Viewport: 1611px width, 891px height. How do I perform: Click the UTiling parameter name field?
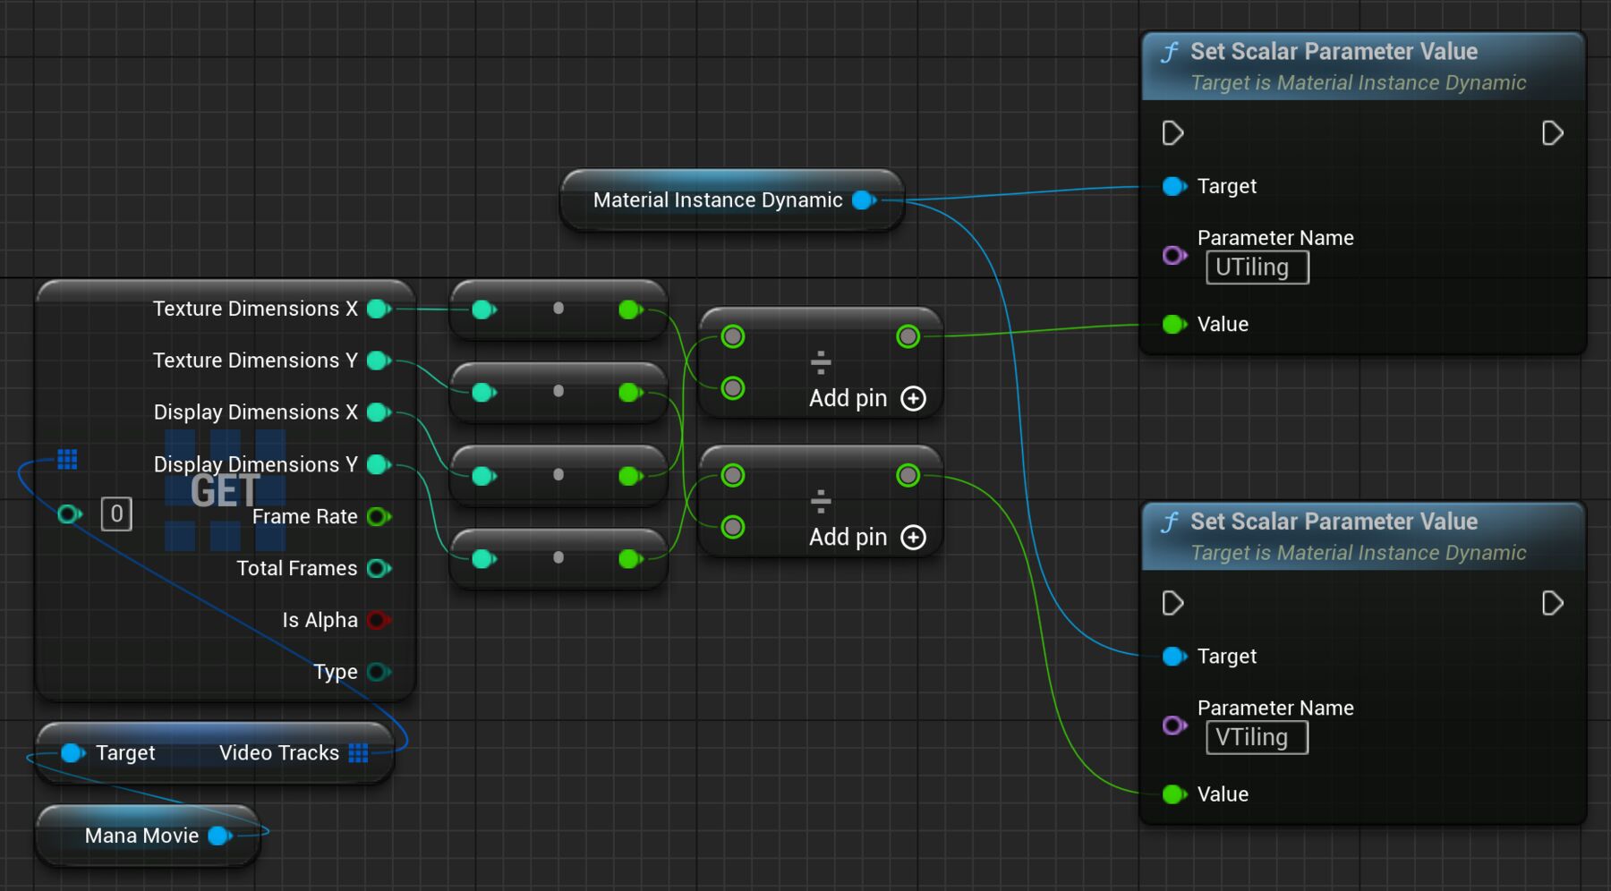click(1257, 267)
